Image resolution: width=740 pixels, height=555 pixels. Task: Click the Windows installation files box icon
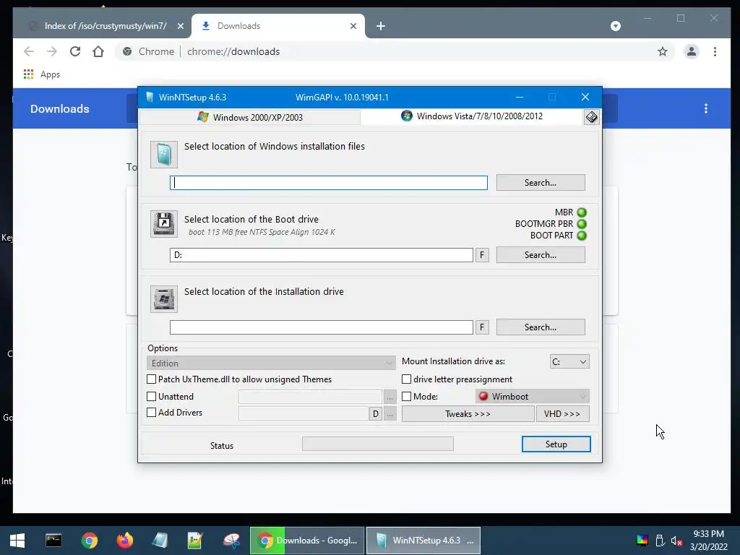164,155
